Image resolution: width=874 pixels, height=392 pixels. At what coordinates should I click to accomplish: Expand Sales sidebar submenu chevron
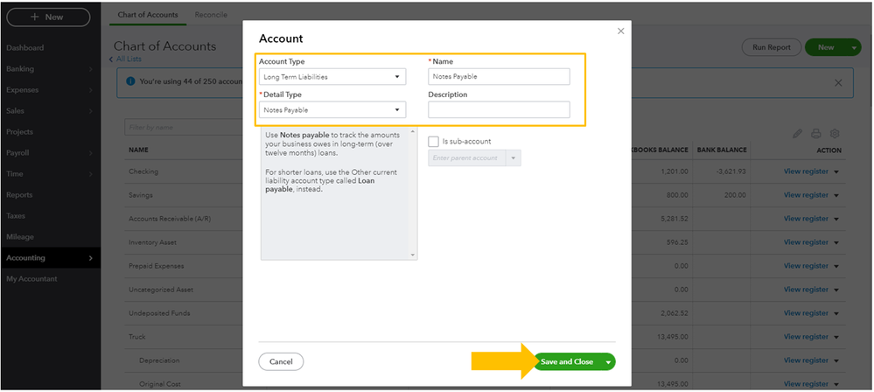91,111
